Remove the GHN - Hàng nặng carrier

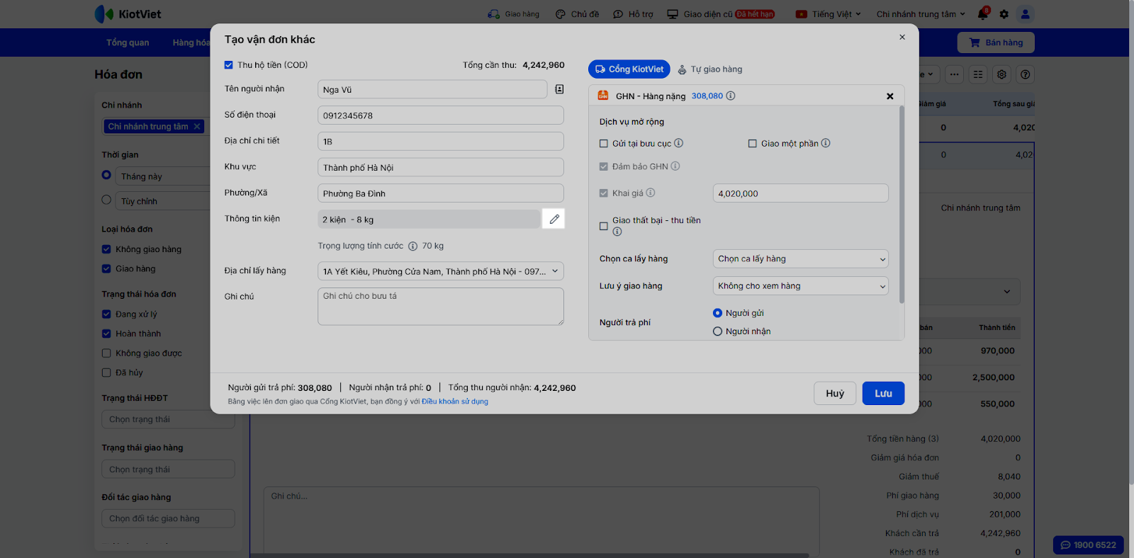[889, 96]
